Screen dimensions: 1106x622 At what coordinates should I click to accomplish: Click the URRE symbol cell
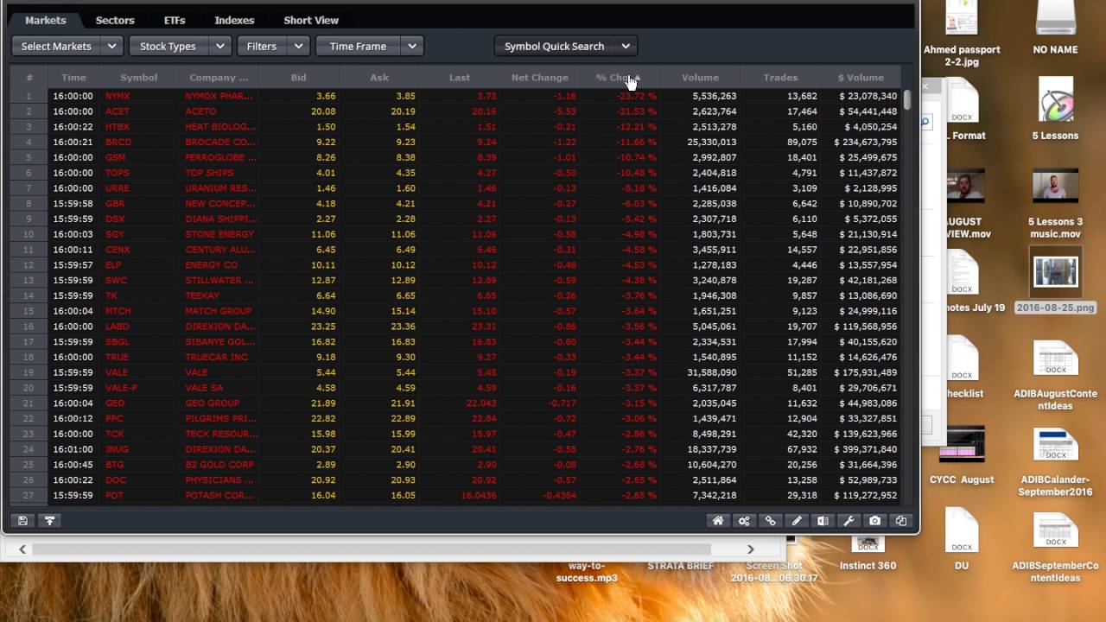point(117,188)
